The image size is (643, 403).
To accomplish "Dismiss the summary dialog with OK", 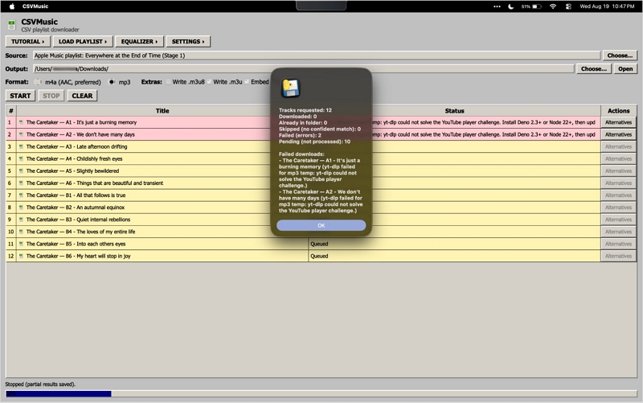I will 321,225.
